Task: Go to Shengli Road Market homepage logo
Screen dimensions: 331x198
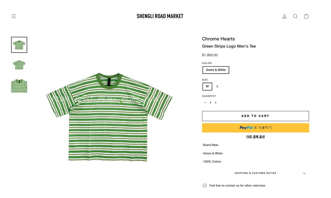Action: coord(160,16)
